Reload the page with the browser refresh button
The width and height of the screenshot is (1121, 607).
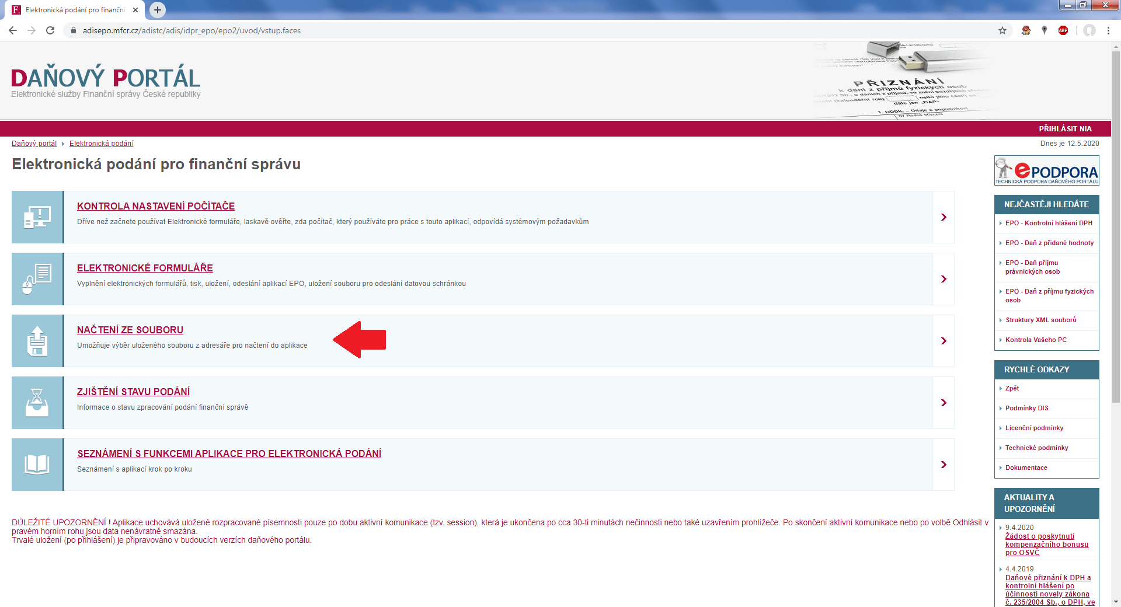[x=50, y=30]
